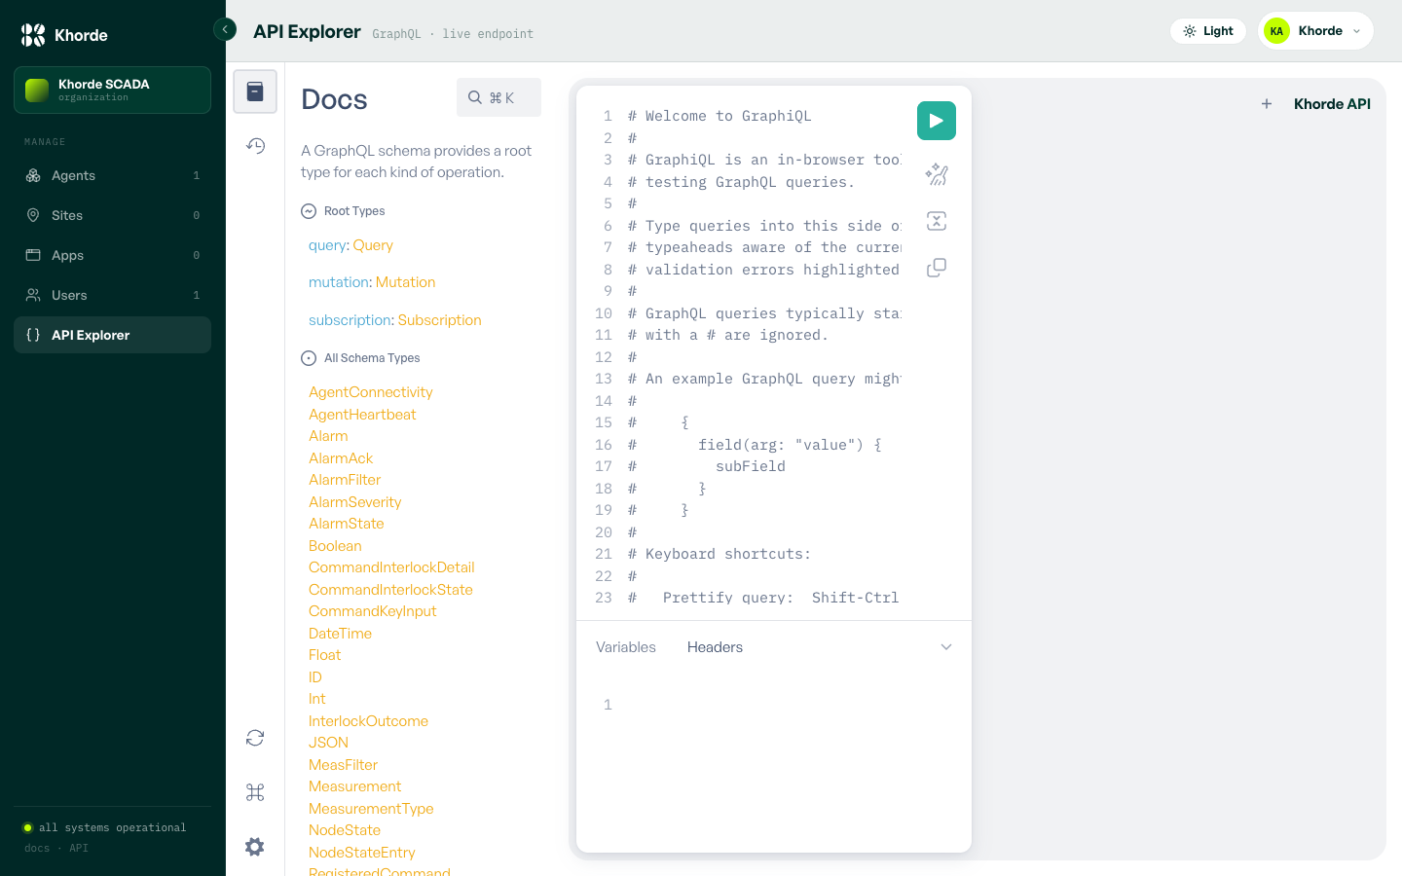Open the CommandInterlockDetail type

point(391,567)
